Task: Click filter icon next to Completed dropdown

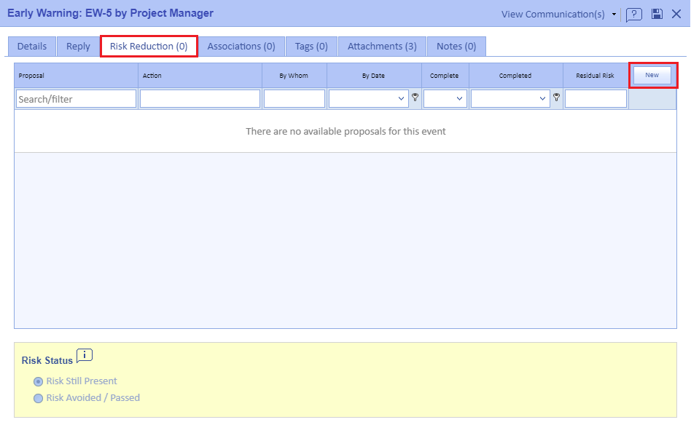Action: 556,98
